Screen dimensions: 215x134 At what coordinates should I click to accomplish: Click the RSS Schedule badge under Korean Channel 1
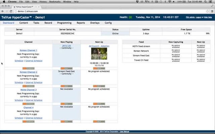click(28, 68)
